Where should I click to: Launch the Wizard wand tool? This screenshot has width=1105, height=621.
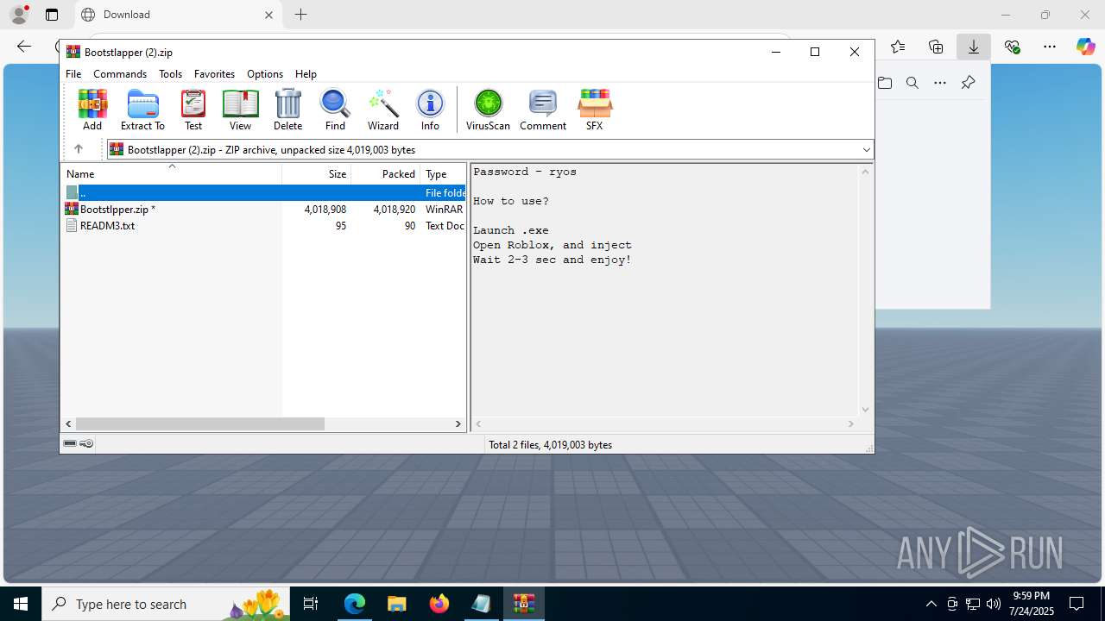coord(383,110)
